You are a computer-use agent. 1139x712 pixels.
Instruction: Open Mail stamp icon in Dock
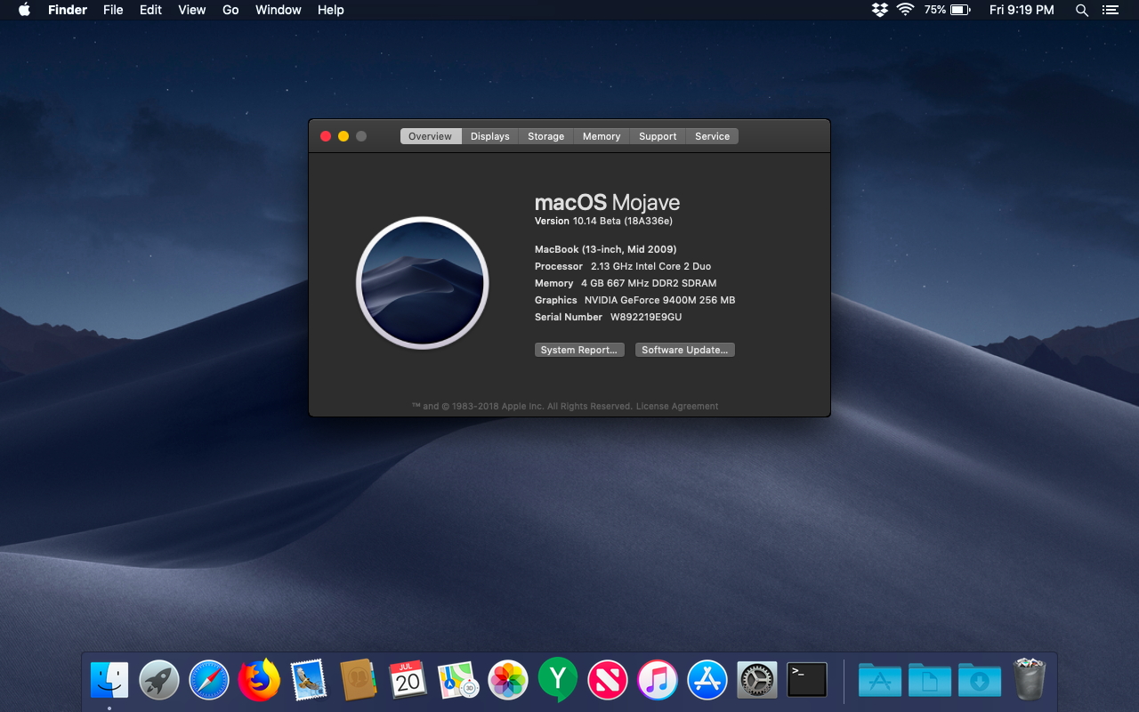click(309, 681)
